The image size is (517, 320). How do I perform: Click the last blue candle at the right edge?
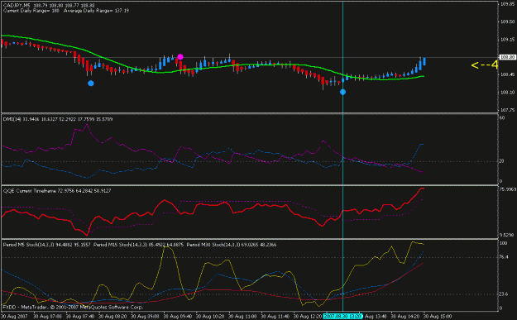click(x=424, y=61)
